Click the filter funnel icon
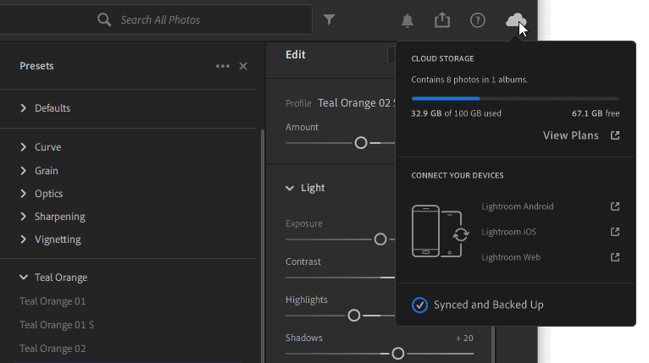This screenshot has height=363, width=649. [x=330, y=19]
